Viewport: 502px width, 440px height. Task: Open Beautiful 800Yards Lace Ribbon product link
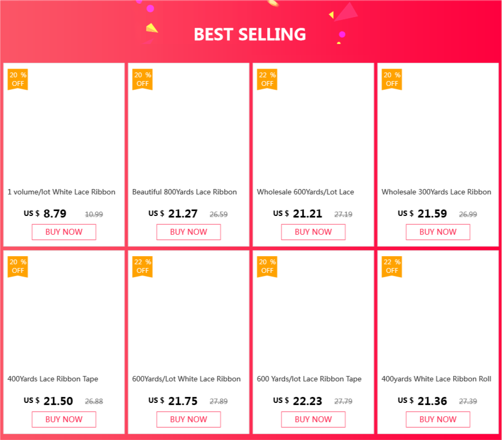tap(184, 192)
